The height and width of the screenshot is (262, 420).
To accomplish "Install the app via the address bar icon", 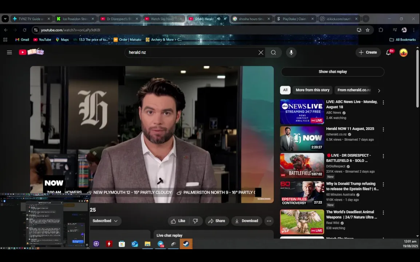I will click(x=359, y=30).
